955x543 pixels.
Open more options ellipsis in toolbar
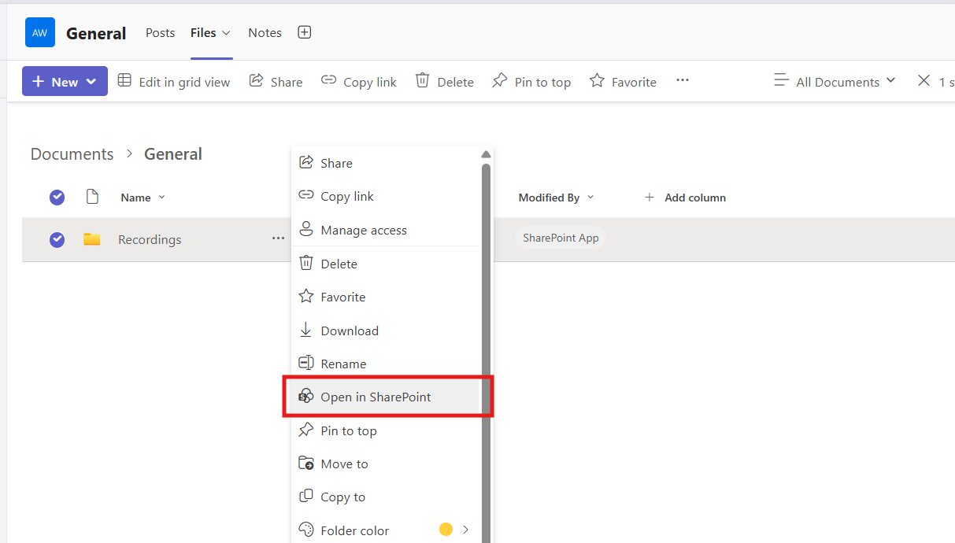coord(683,80)
